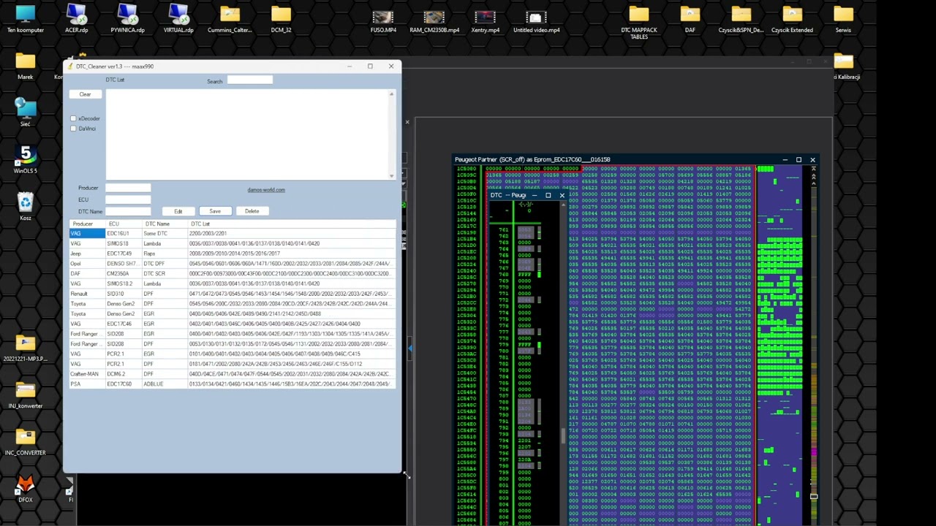Viewport: 936px width, 526px height.
Task: Click the DTC List text area
Action: [247, 134]
